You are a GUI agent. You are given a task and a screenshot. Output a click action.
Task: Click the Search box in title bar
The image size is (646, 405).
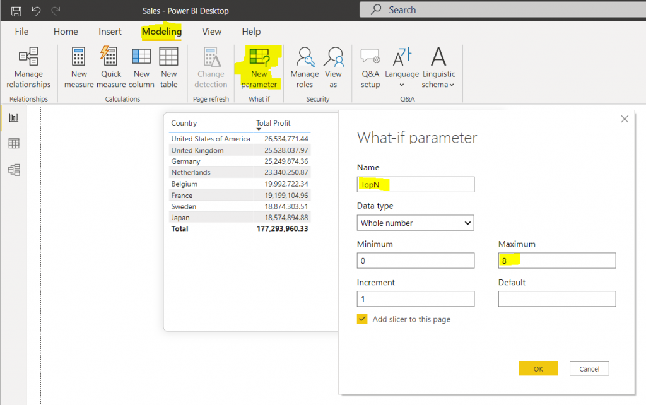click(x=503, y=9)
